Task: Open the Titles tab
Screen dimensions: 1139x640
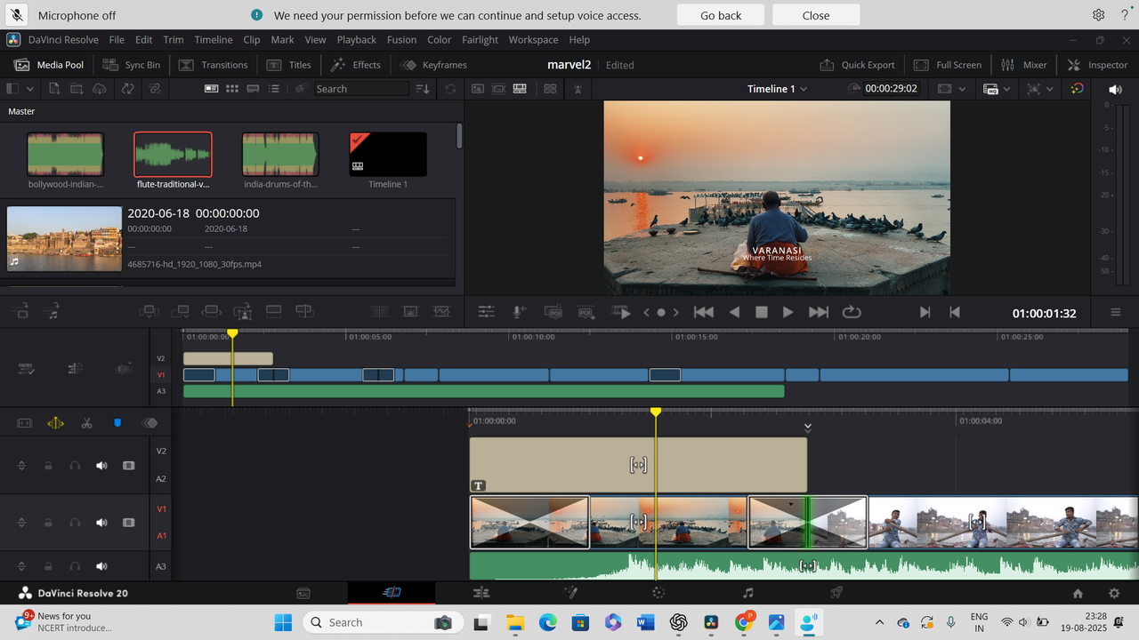Action: click(289, 65)
